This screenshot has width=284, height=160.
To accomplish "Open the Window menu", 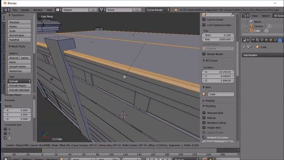I will (38, 10).
